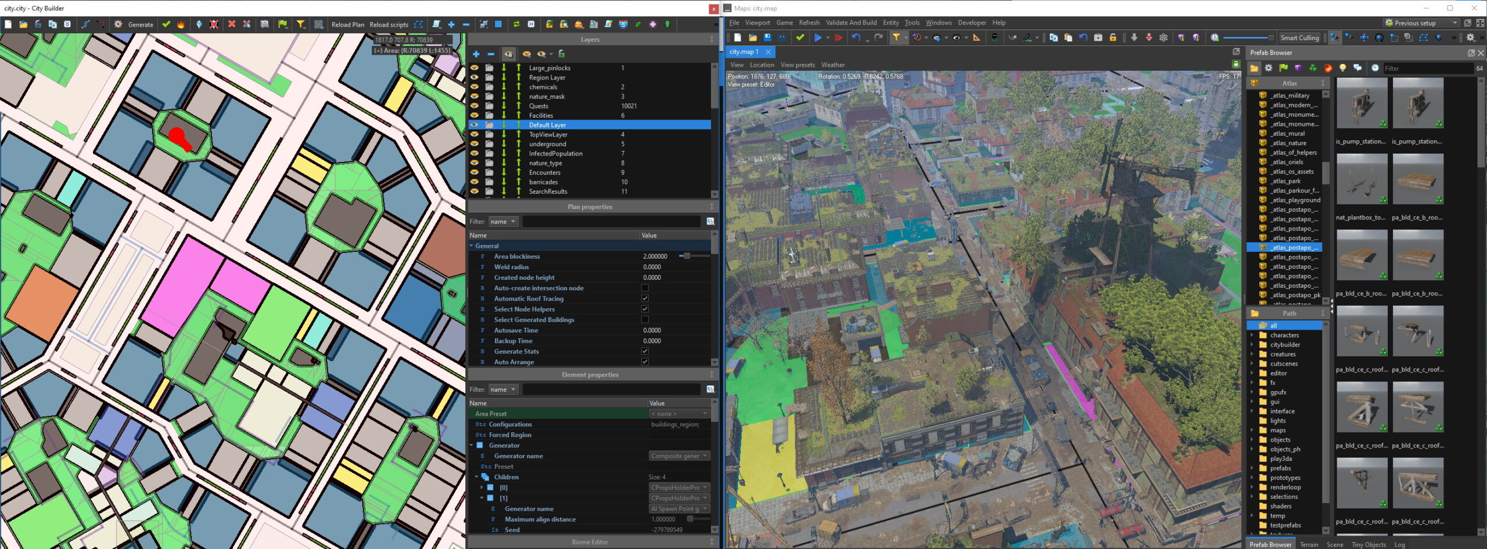Screen dimensions: 1487x549
Task: Adjust the Area blockiness slider
Action: tap(687, 256)
